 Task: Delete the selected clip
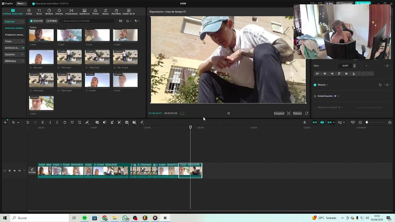(65, 122)
